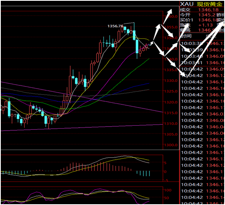Screen dimensions: 225x205
Task: Select the tick row timed 10:03:41
Action: [x=202, y=63]
